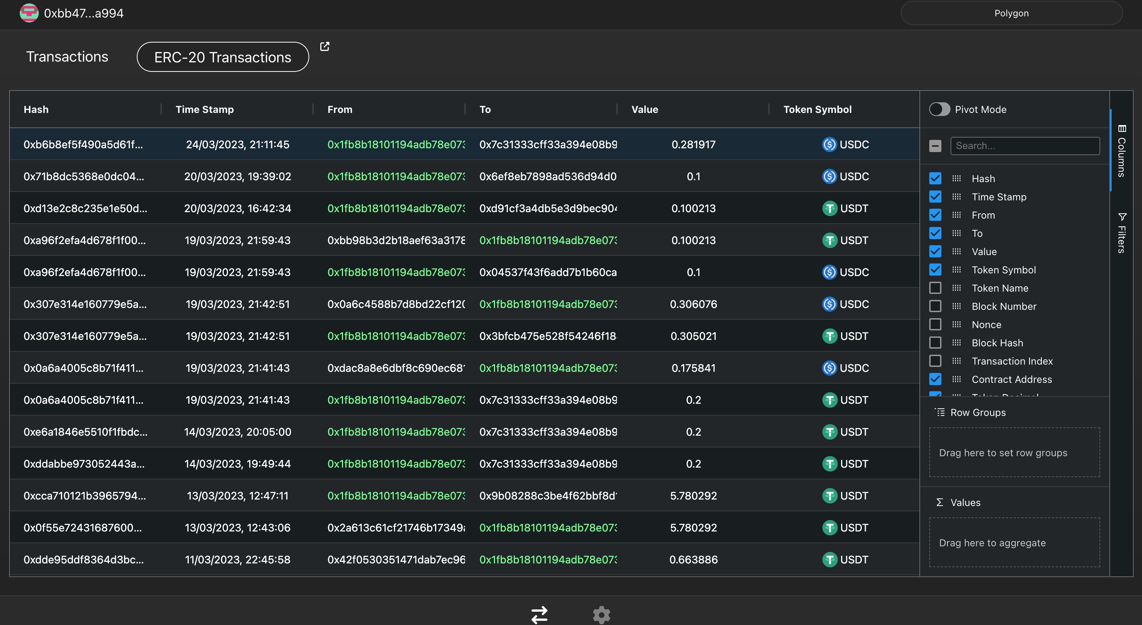Click the wallet address 0xbb47...a994
1142x625 pixels.
point(84,13)
